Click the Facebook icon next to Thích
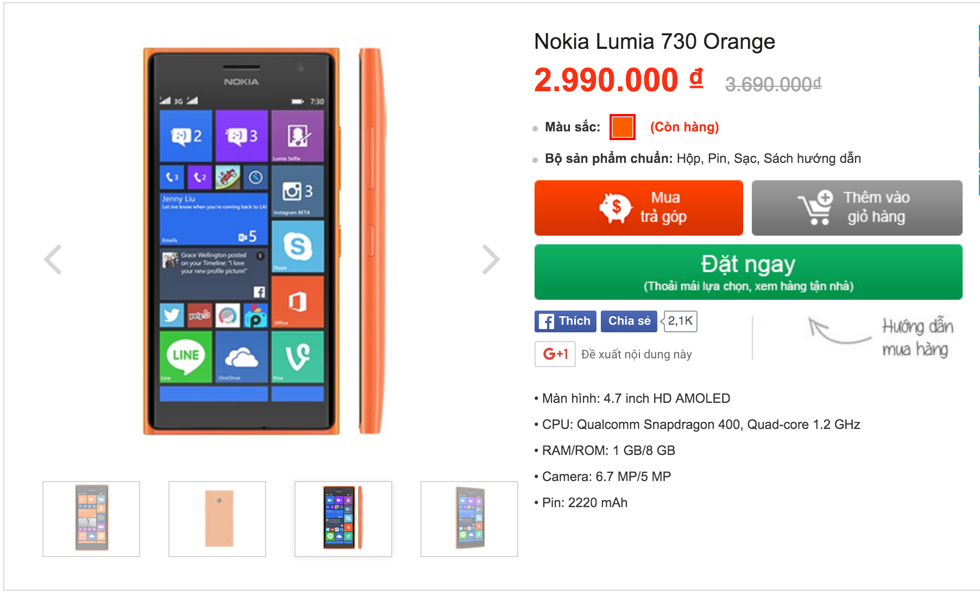This screenshot has height=594, width=980. (546, 321)
